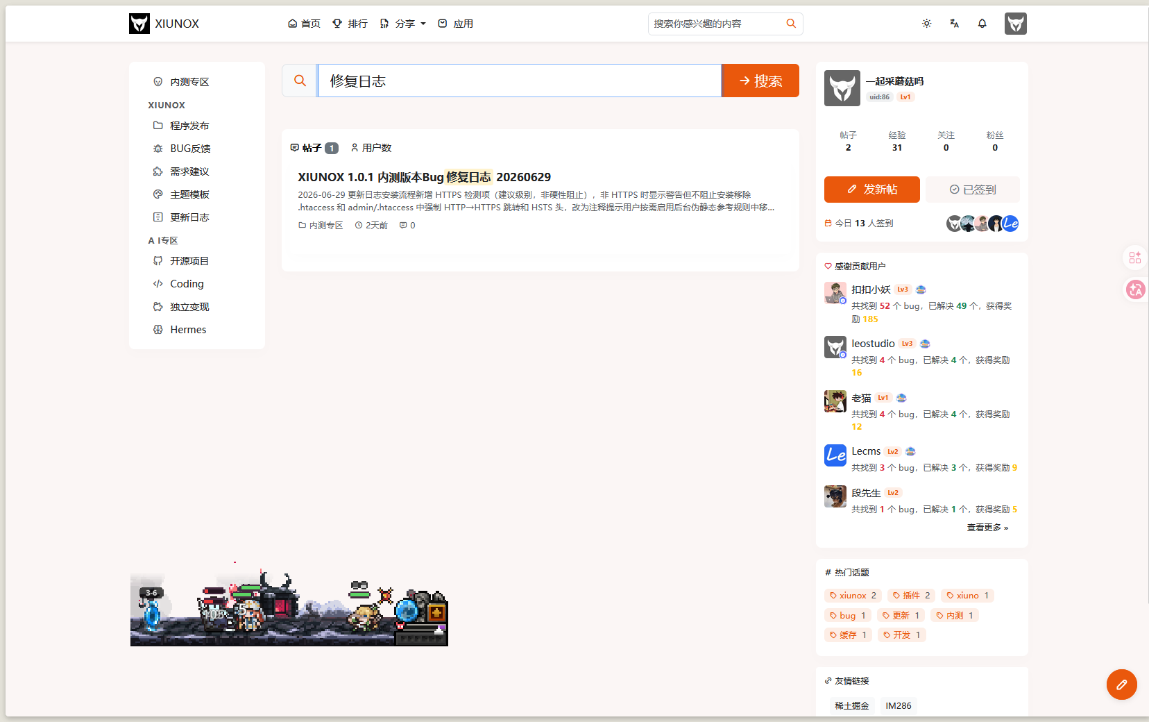Click Lecms blue Le avatar
The width and height of the screenshot is (1149, 722).
tap(835, 455)
